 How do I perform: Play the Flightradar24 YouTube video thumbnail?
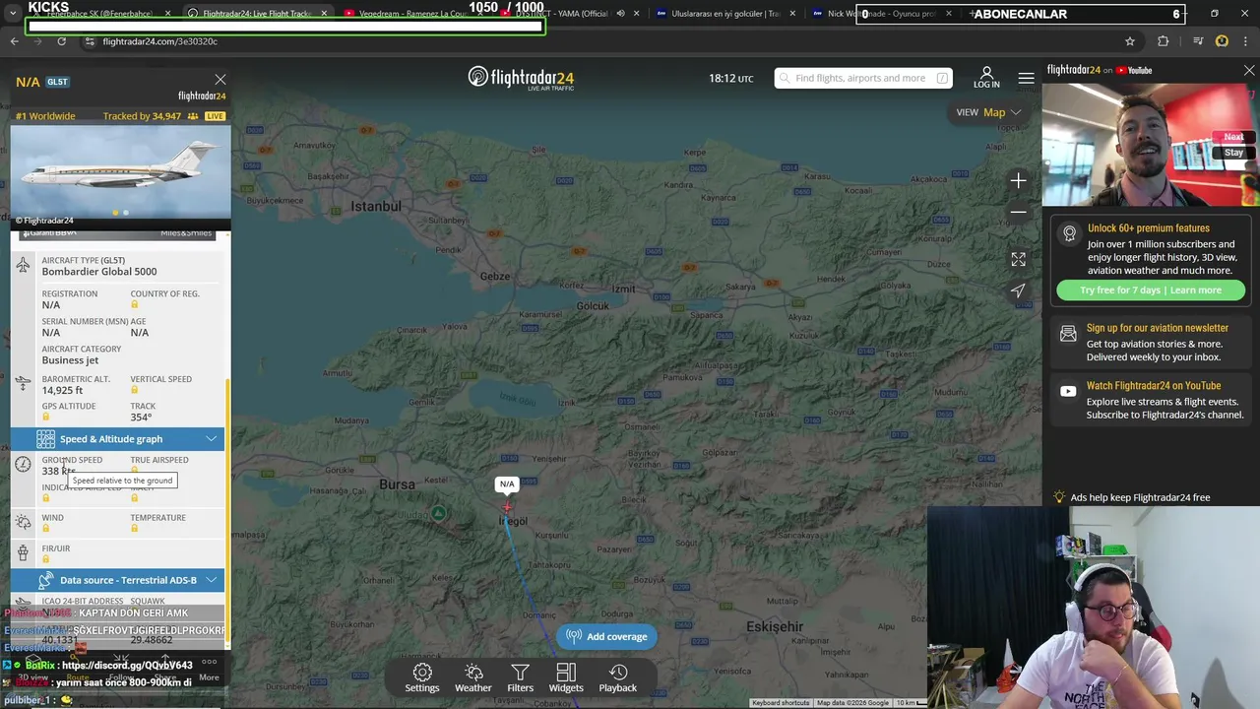pyautogui.click(x=1150, y=145)
